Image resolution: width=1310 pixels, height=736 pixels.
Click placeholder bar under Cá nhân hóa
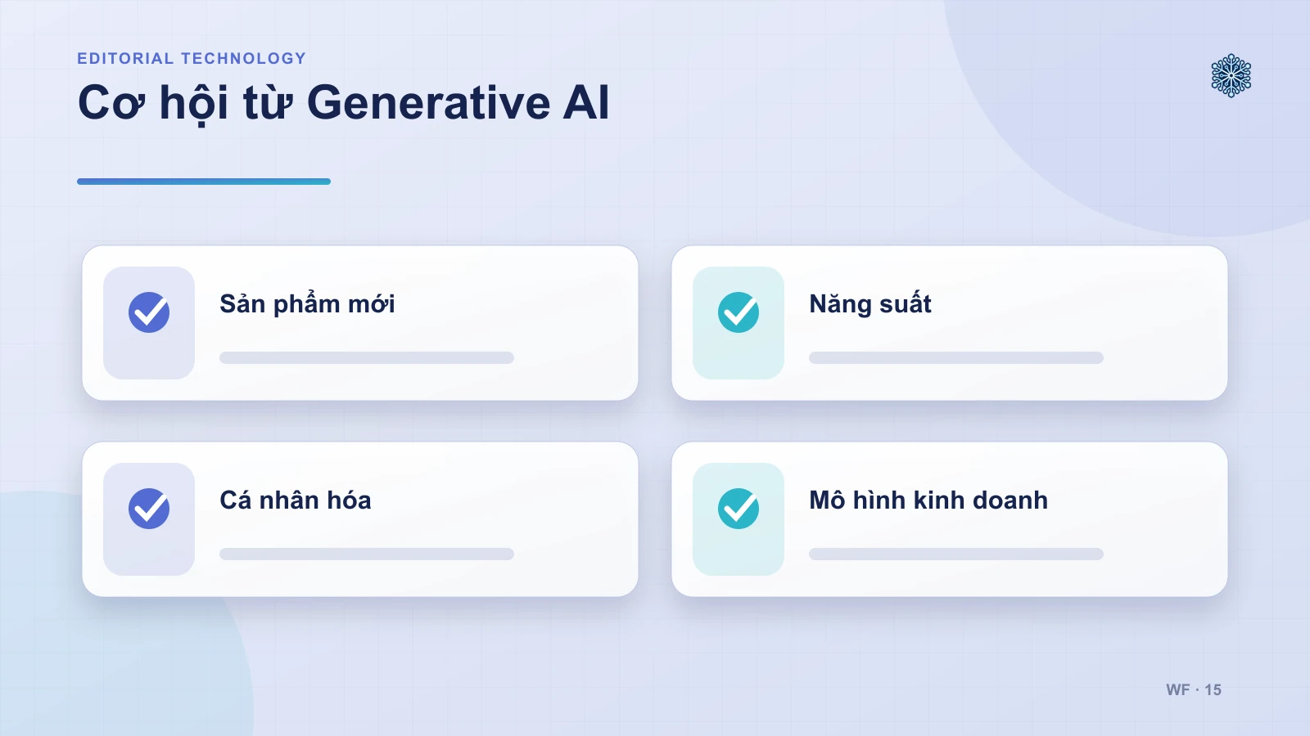[x=367, y=554]
